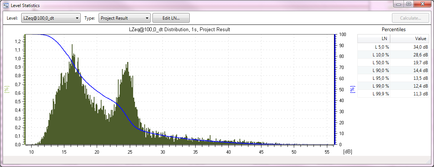Click the green [%] left axis label
The image size is (434, 167).
click(x=6, y=89)
